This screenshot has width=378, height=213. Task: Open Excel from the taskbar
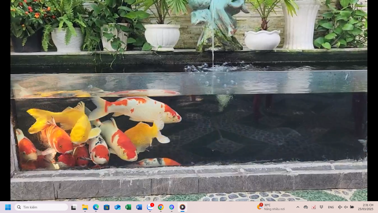point(128,207)
